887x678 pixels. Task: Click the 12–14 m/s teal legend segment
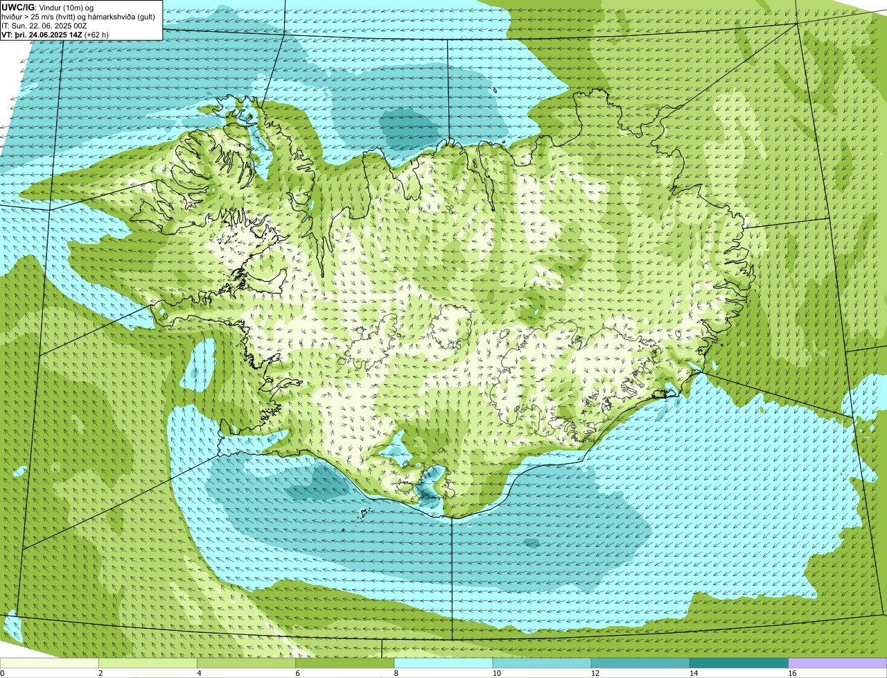[x=640, y=663]
